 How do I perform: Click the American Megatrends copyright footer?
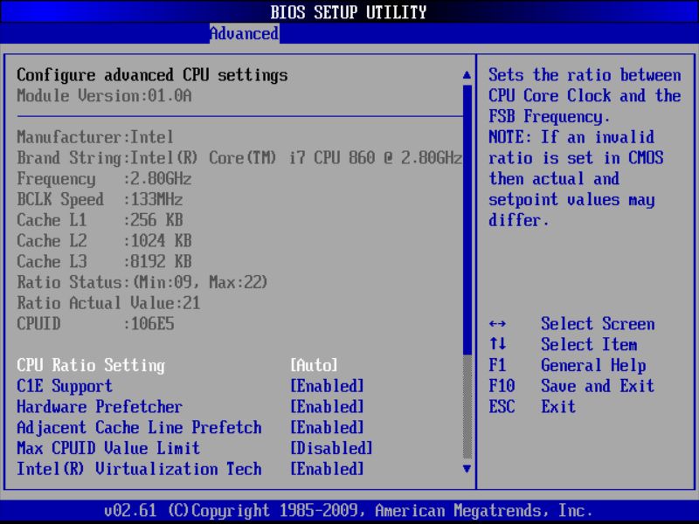click(349, 510)
